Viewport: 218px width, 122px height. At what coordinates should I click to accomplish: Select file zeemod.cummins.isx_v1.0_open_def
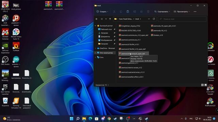134,35
